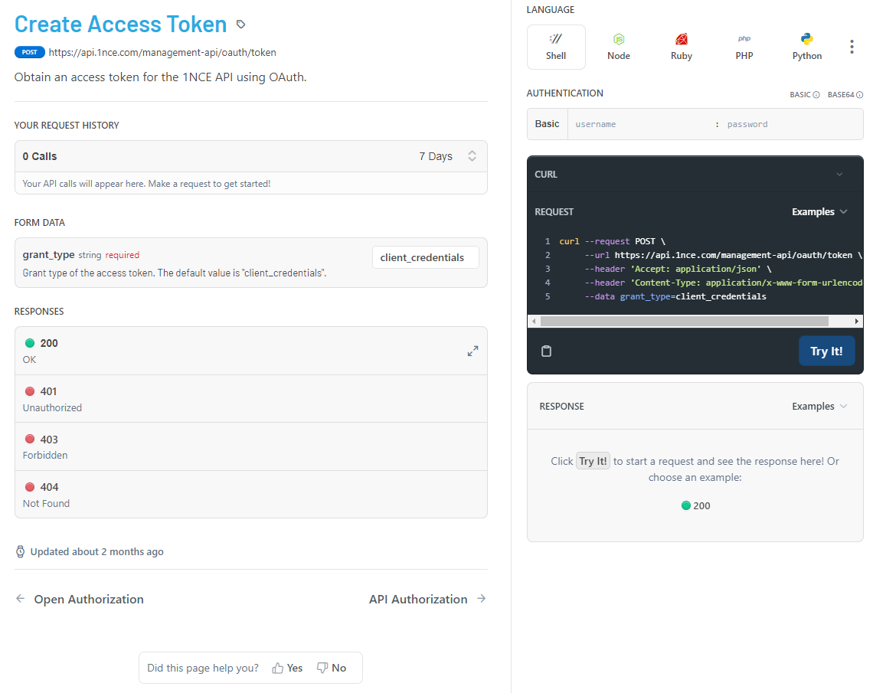Click the green 200 status dot in Responses

click(x=30, y=343)
